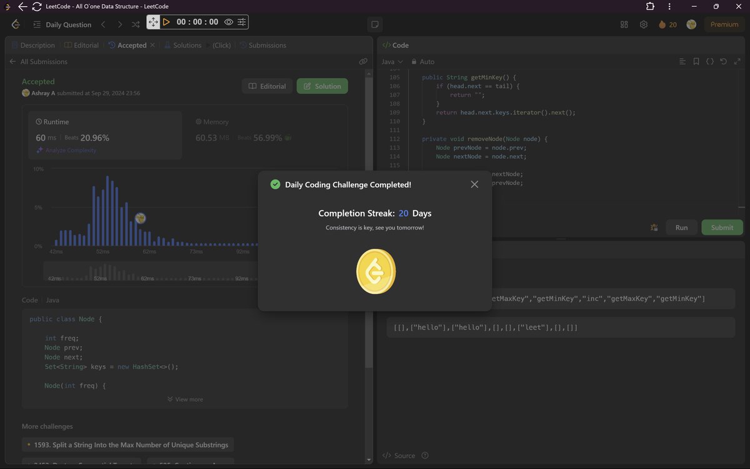
Task: Click line 109 return head.next.keys statement
Action: pyautogui.click(x=505, y=113)
